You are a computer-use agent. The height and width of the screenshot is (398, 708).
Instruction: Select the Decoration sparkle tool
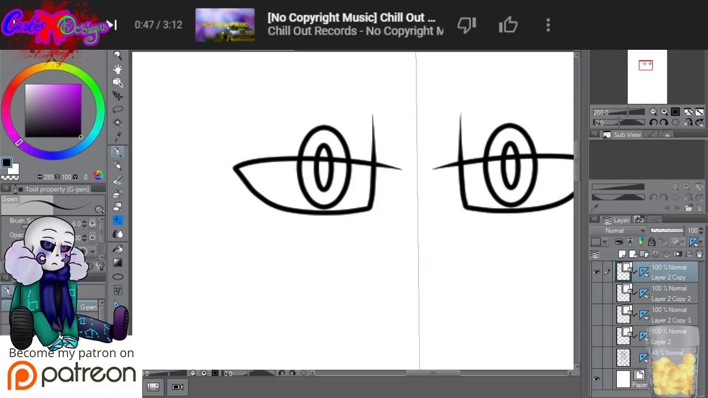click(118, 221)
